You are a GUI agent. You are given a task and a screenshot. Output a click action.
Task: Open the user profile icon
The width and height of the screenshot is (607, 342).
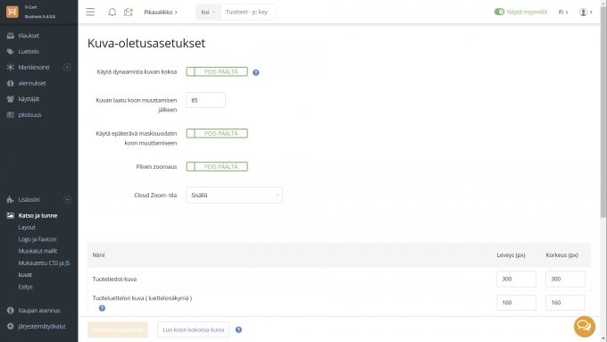point(583,12)
